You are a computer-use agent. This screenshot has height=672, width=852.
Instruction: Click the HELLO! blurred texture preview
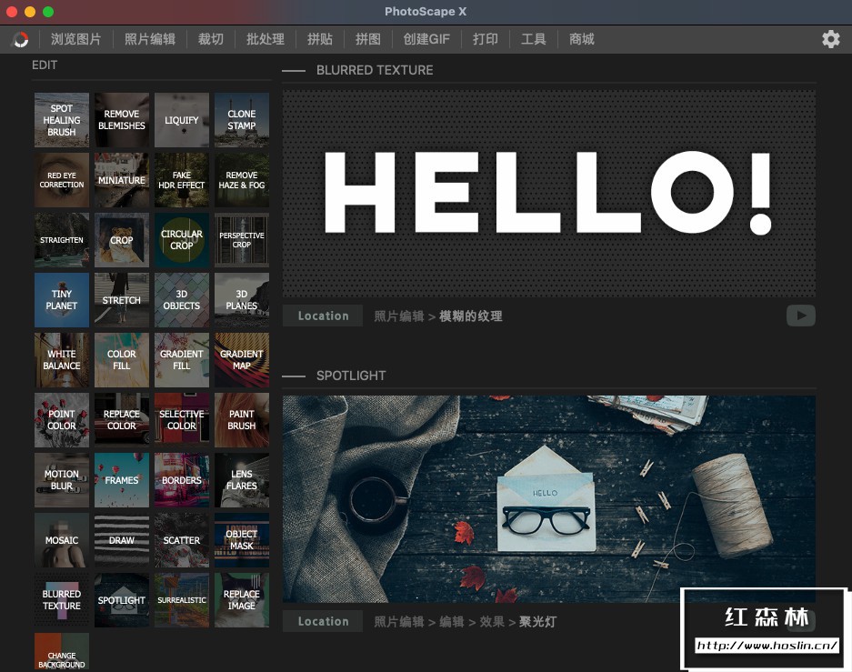549,194
